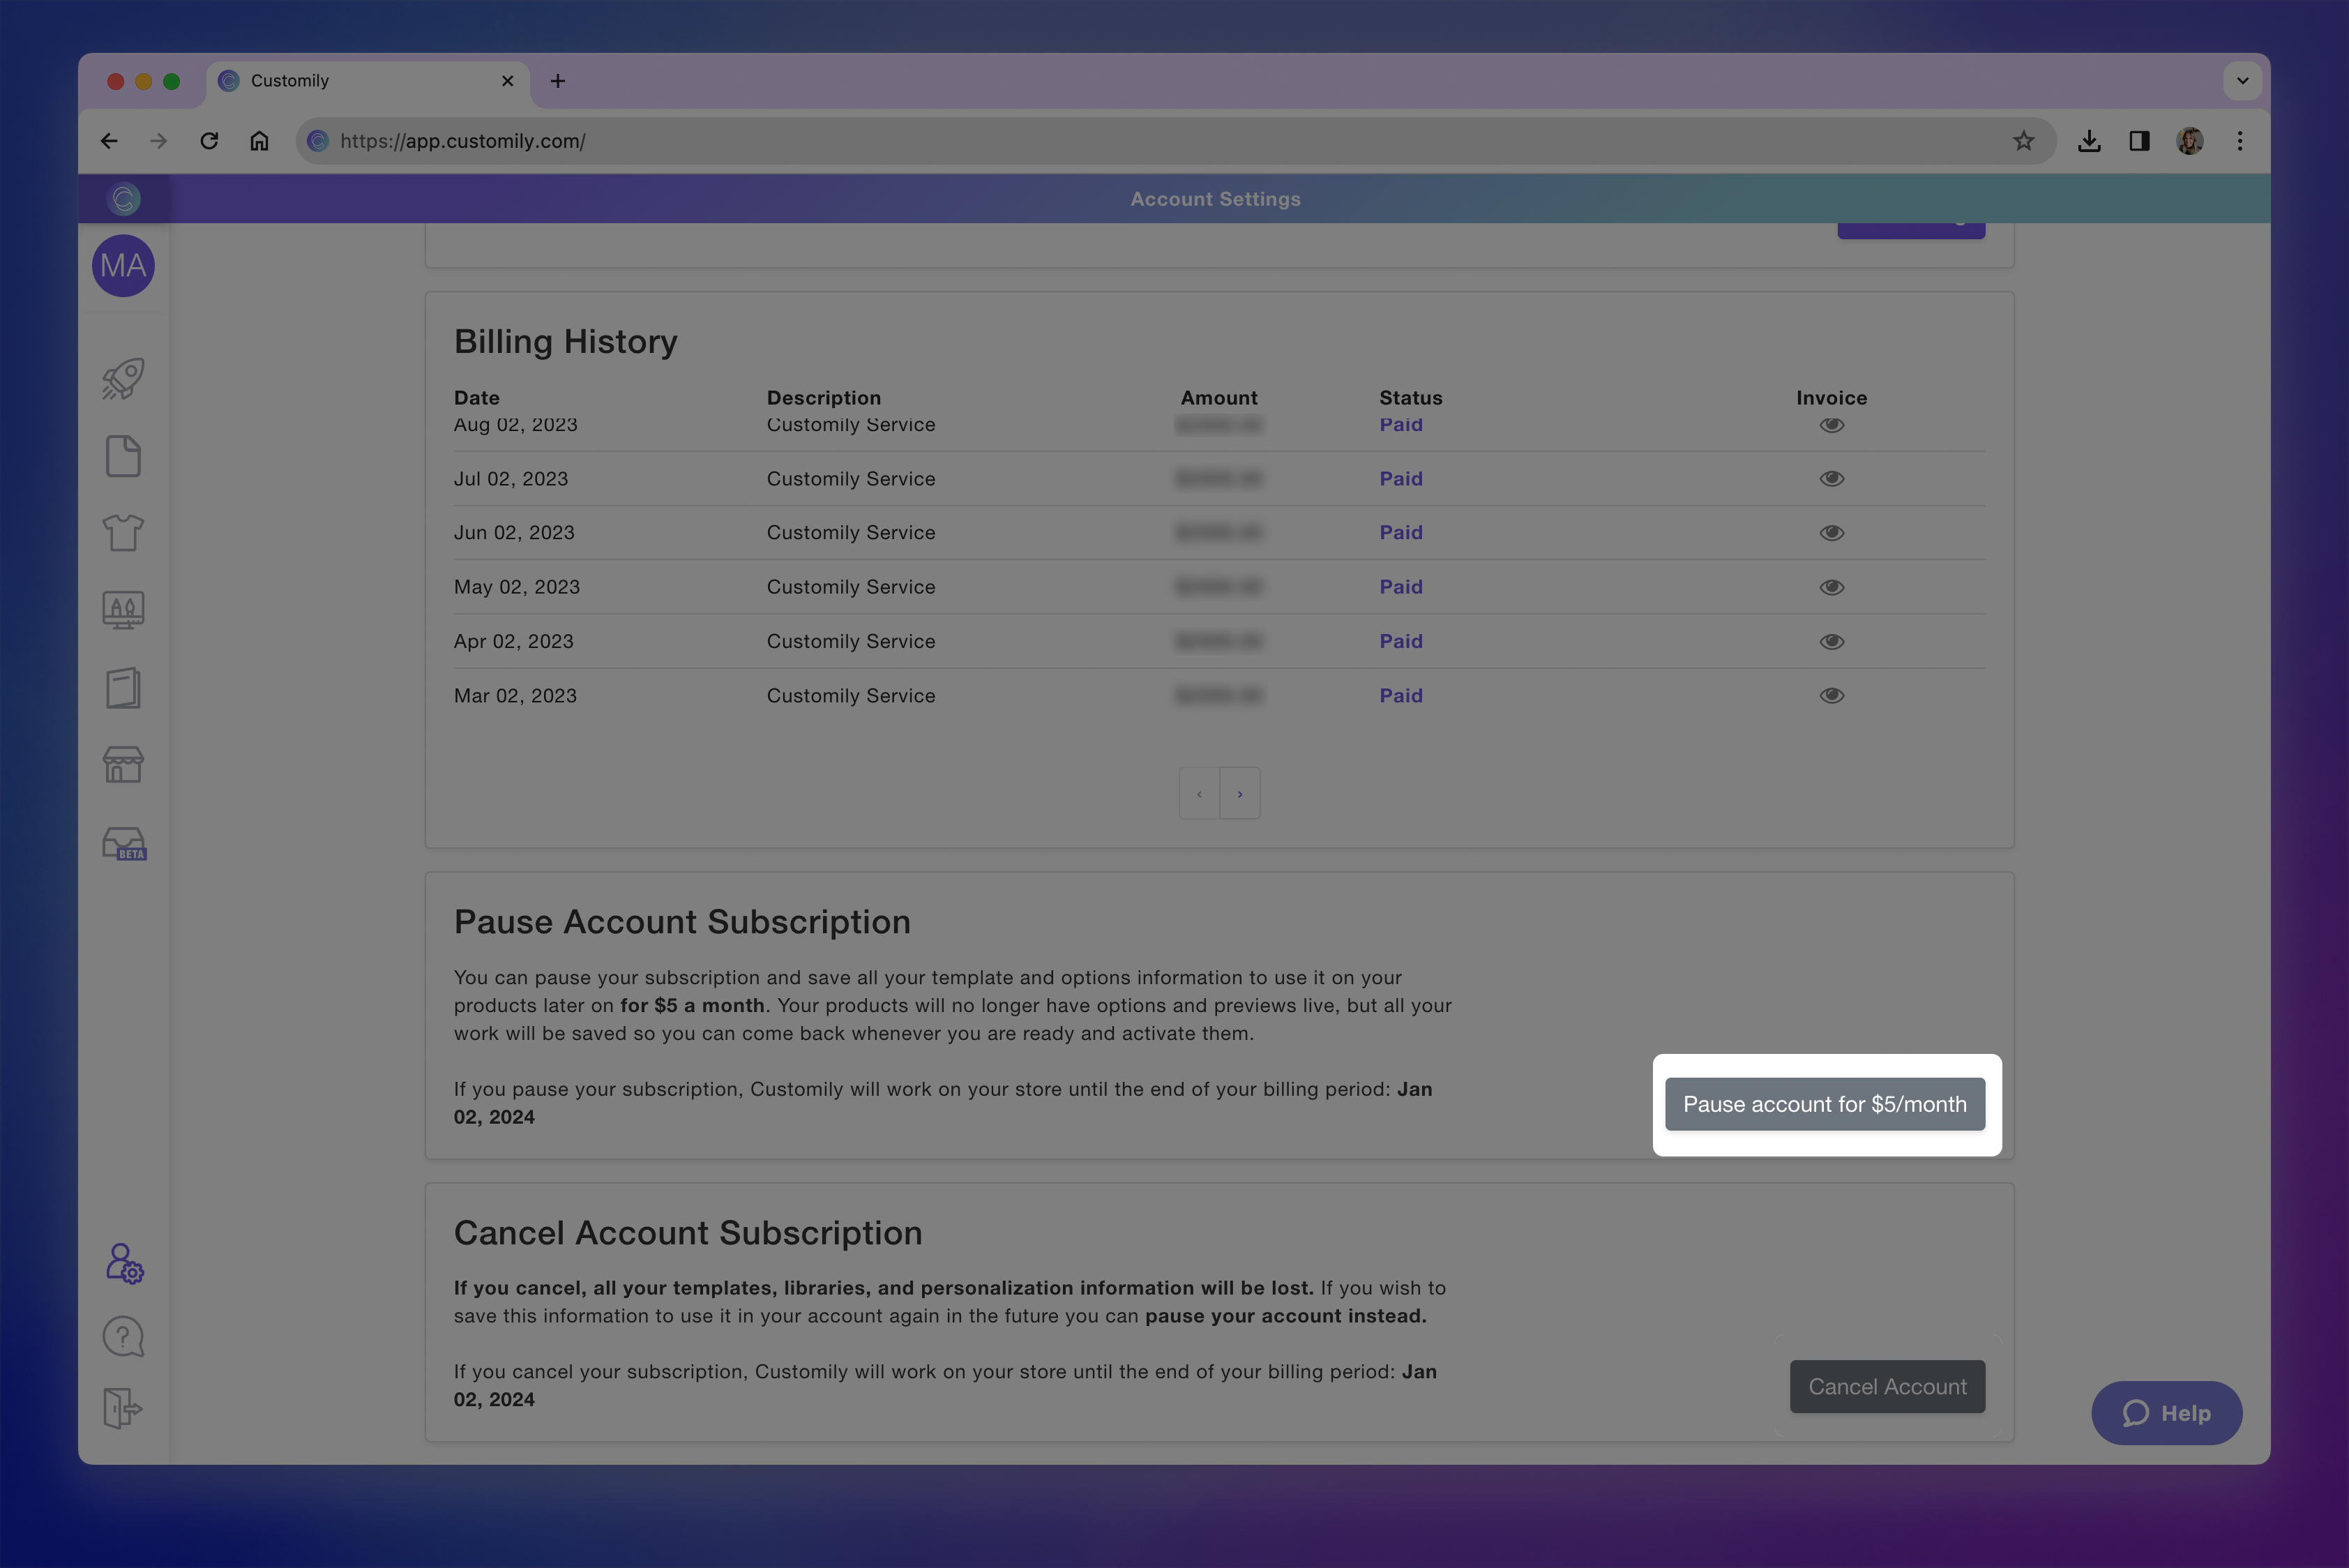Open account settings user-gear icon
Image resolution: width=2349 pixels, height=1568 pixels.
(125, 1263)
